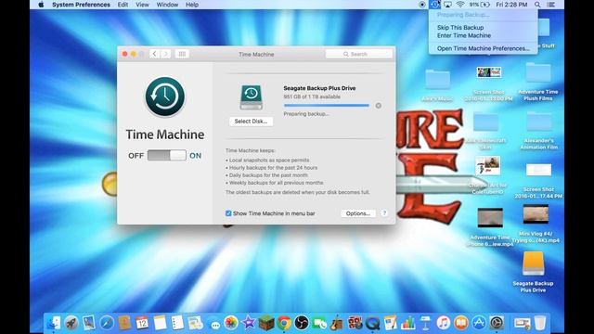Open the Apple menu
Viewport: 594px width, 334px height.
click(41, 5)
